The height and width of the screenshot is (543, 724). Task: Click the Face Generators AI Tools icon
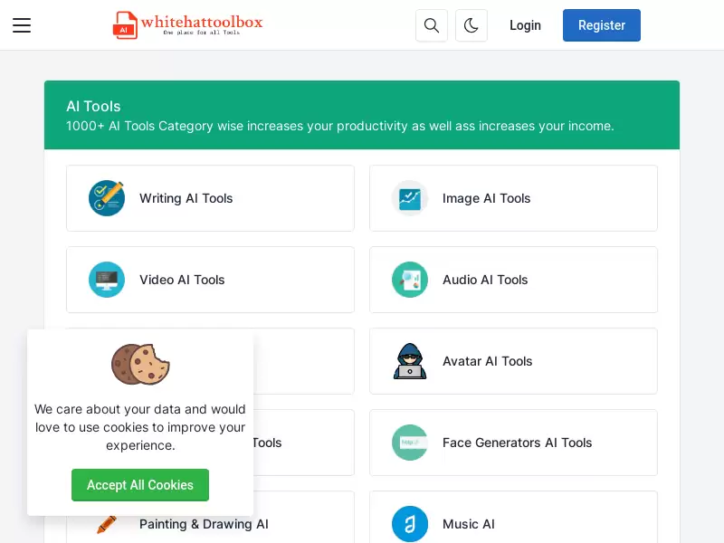(410, 443)
